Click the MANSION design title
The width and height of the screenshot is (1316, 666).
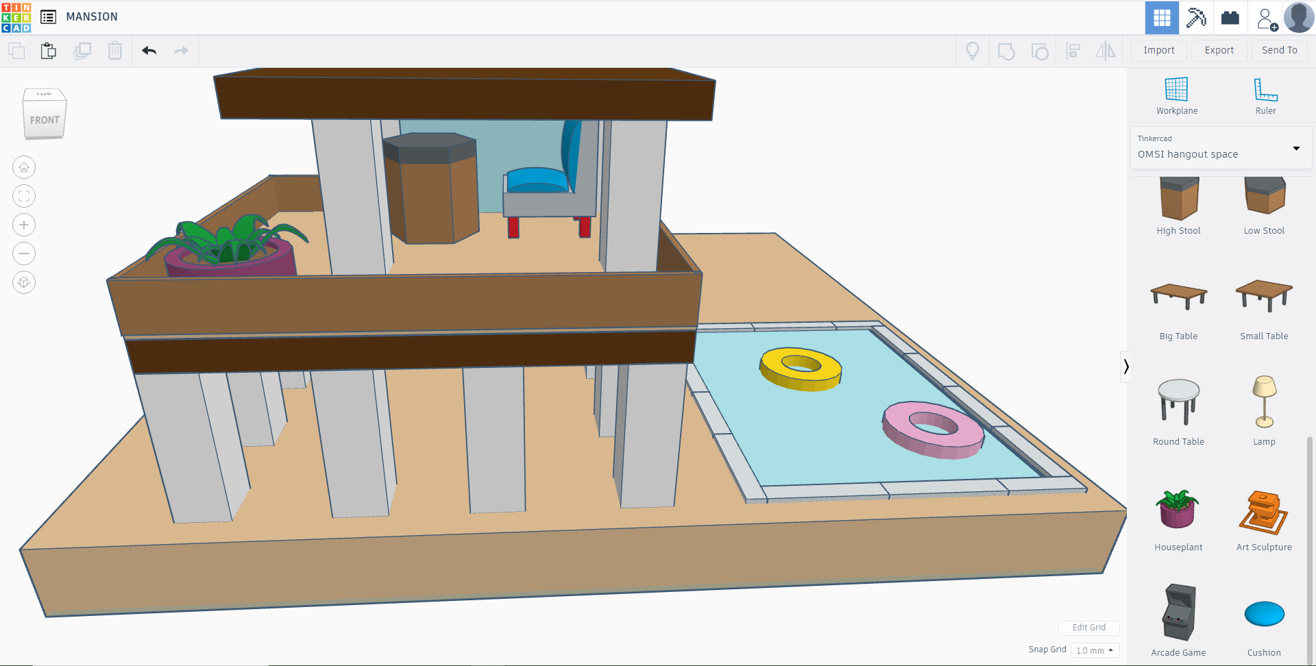[x=91, y=16]
